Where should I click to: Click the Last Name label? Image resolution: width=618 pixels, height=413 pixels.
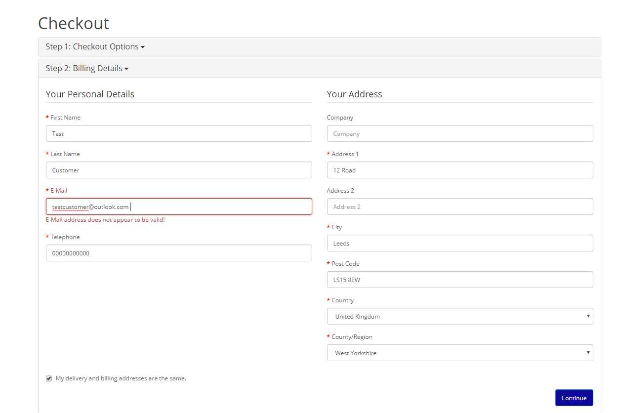coord(65,154)
